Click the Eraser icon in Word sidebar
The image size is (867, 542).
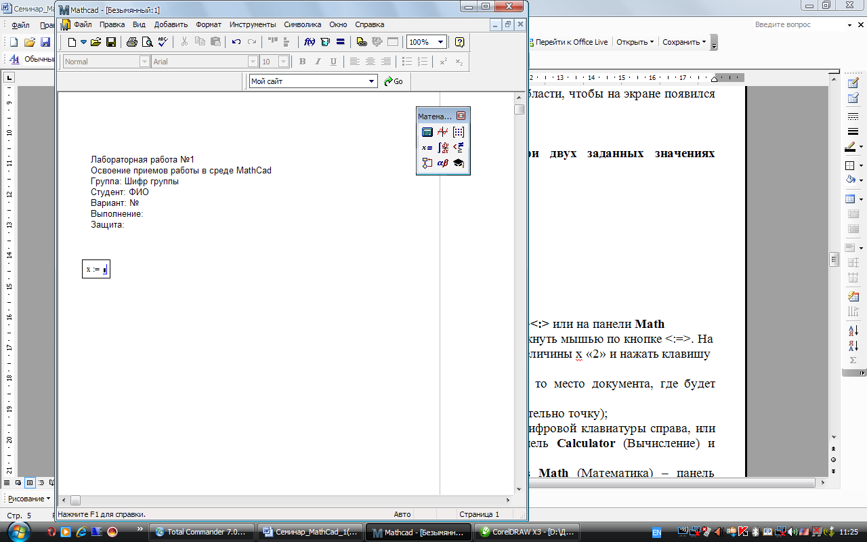(853, 99)
